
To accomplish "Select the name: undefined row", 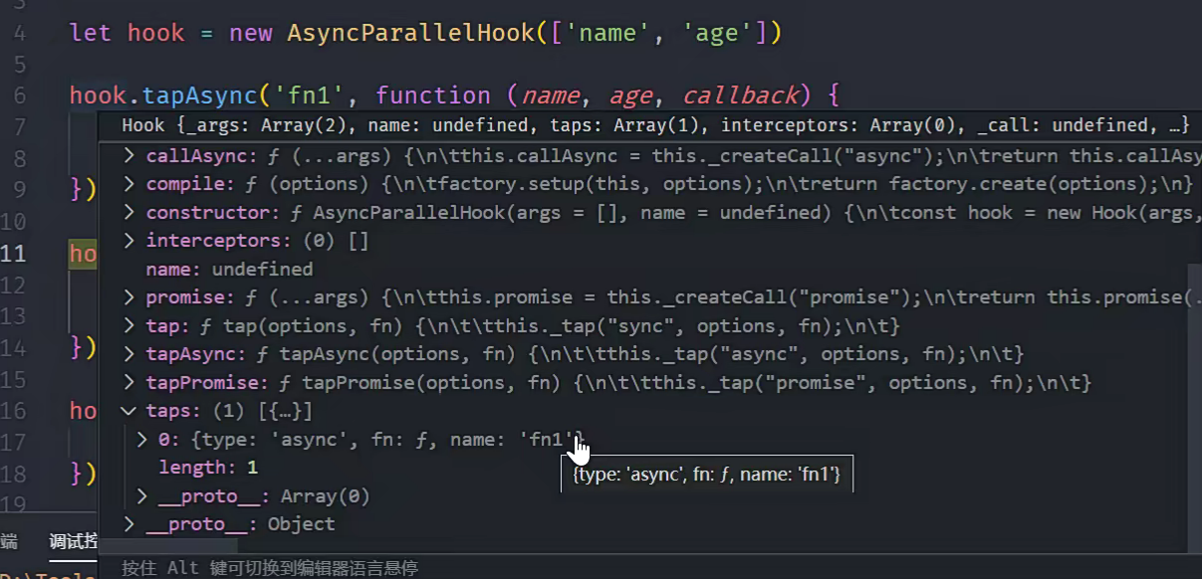I will click(229, 270).
